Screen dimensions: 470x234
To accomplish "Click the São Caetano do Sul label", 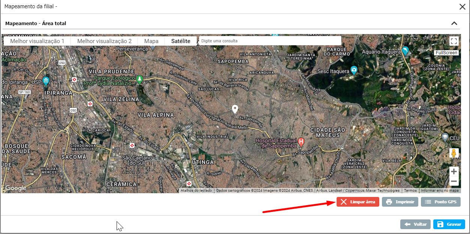I will pos(137,161).
